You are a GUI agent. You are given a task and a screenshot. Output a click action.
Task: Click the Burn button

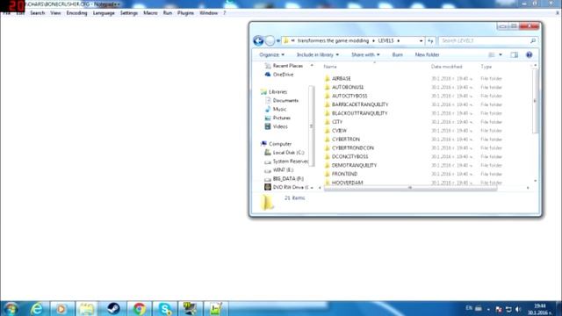tap(398, 54)
